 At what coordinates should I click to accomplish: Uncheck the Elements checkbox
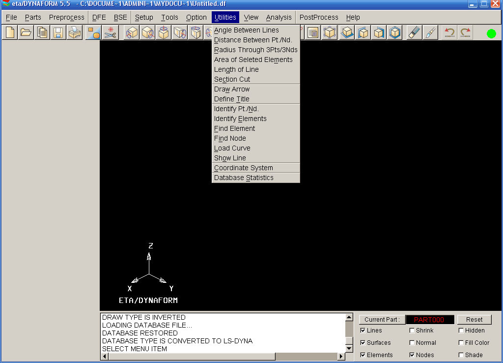[363, 355]
